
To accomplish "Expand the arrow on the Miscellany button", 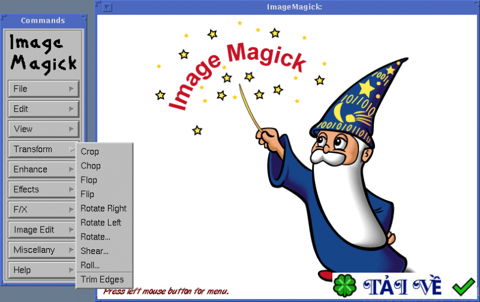I will coord(71,250).
